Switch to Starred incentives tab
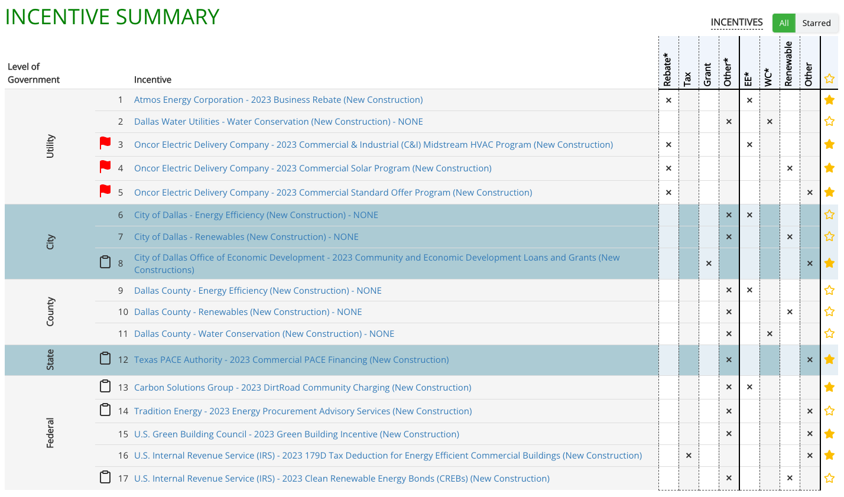Image resolution: width=844 pixels, height=497 pixels. pos(816,23)
